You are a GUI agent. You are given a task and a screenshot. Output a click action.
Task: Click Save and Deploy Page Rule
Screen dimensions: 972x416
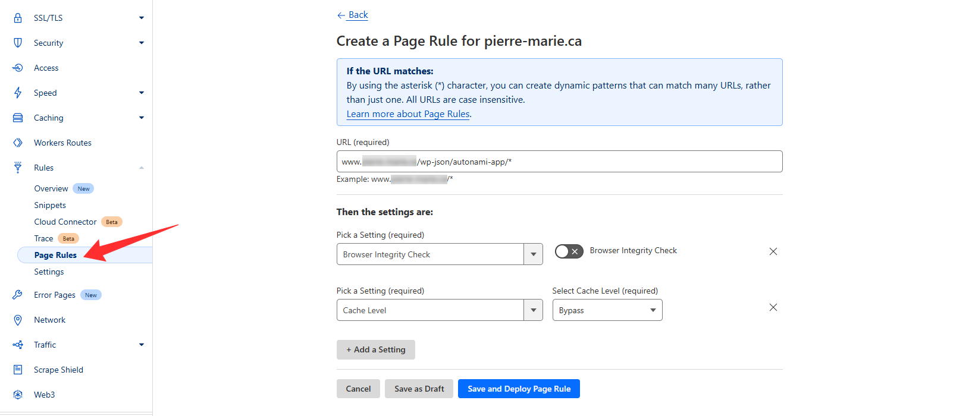coord(519,389)
